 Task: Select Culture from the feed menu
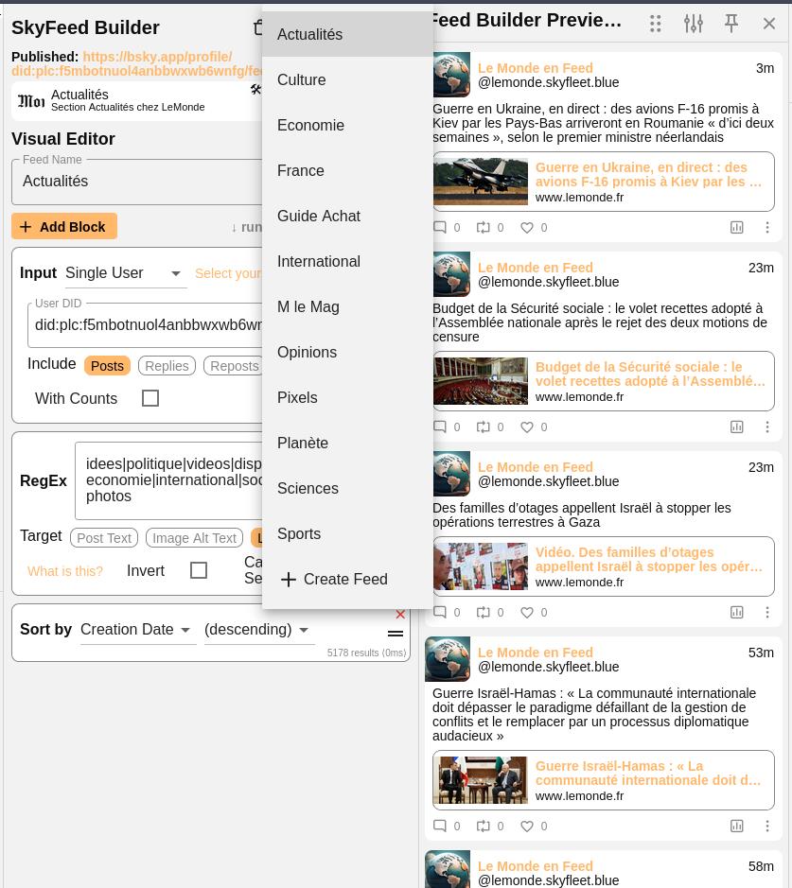pyautogui.click(x=347, y=79)
